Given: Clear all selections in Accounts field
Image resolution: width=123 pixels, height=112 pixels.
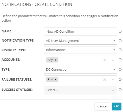Looking at the screenshot, I should coord(105,60).
